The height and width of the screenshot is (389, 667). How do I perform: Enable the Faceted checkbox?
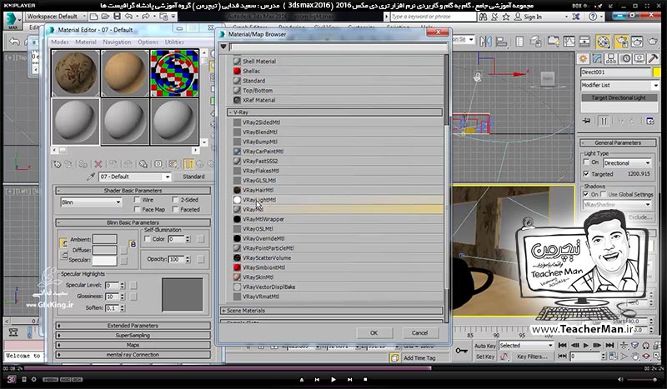tap(175, 209)
